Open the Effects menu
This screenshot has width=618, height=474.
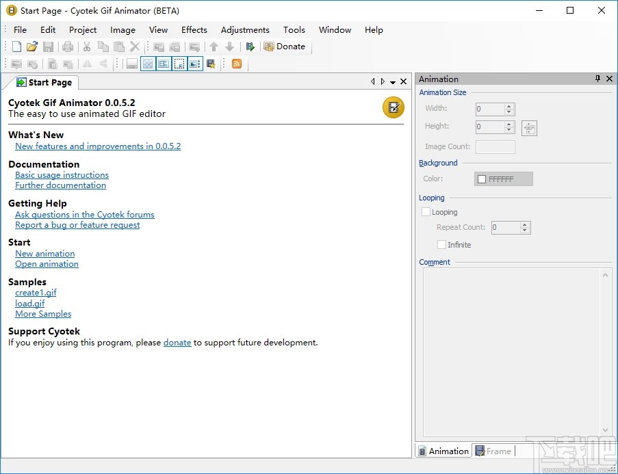[194, 29]
